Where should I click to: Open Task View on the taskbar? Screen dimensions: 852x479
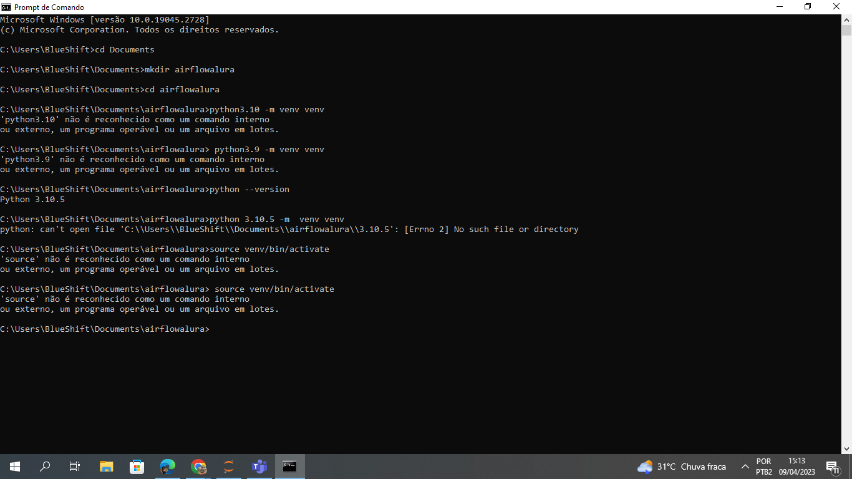75,467
